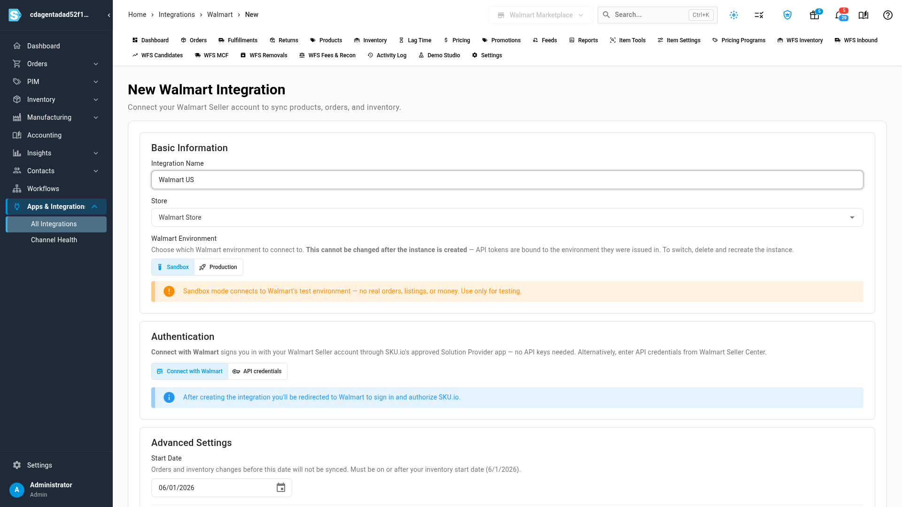
Task: Click the gift box icon
Action: pos(815,15)
